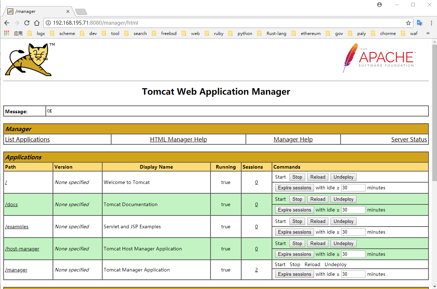Open the web bookmark folder

(191, 33)
